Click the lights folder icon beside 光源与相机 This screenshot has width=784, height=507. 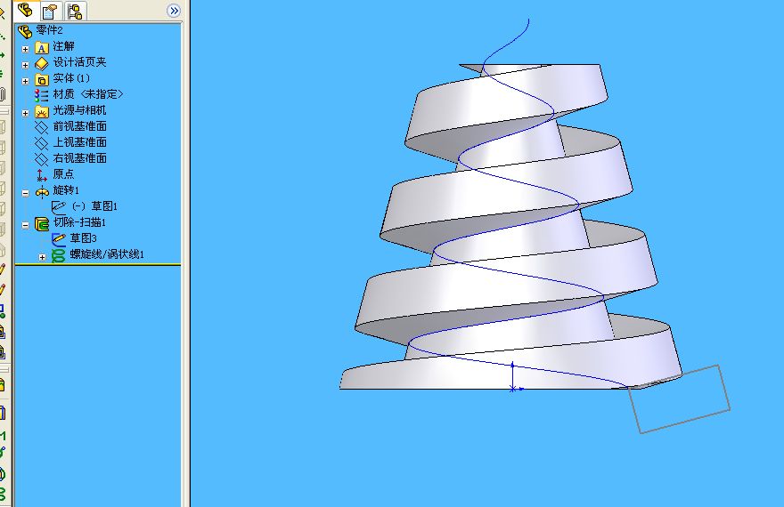click(x=42, y=111)
